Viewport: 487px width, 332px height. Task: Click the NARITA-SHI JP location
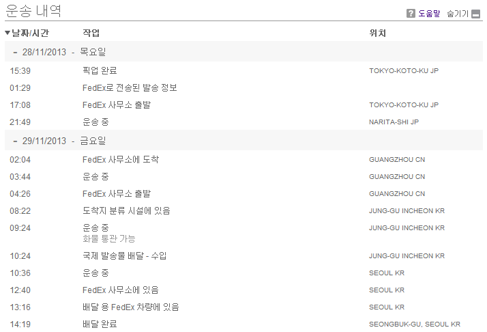pos(394,122)
